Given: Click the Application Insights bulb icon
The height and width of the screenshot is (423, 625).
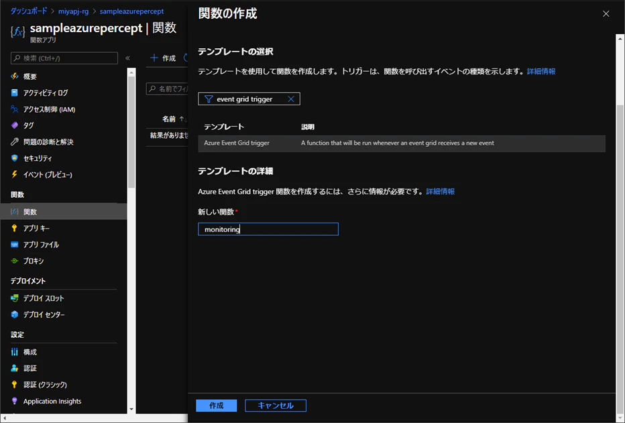Looking at the screenshot, I should [x=14, y=401].
